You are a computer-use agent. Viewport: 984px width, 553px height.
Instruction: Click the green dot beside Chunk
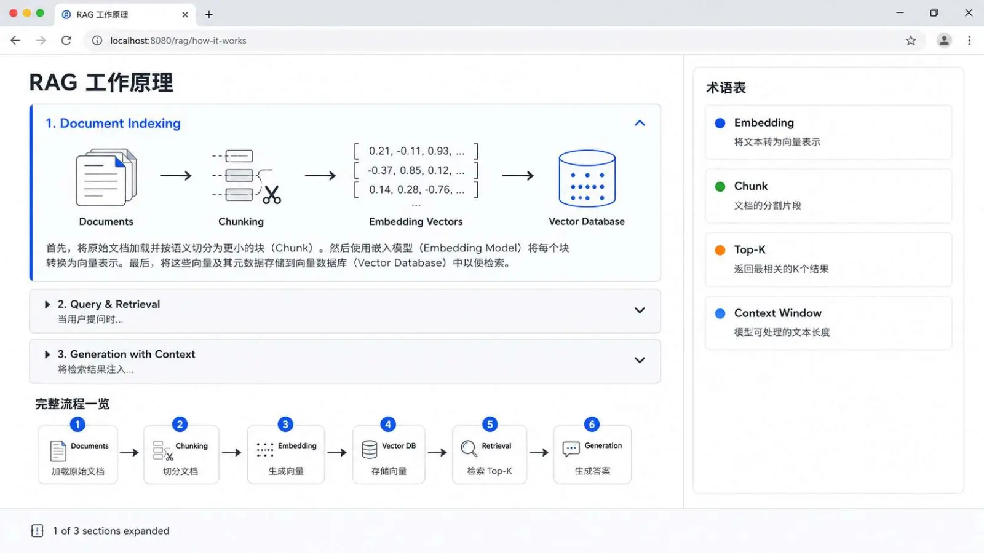[x=720, y=187]
